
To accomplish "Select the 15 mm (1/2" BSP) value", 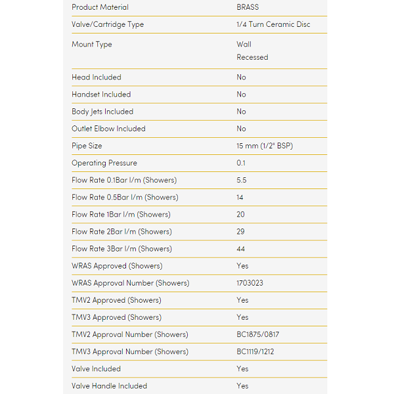I will 265,146.
